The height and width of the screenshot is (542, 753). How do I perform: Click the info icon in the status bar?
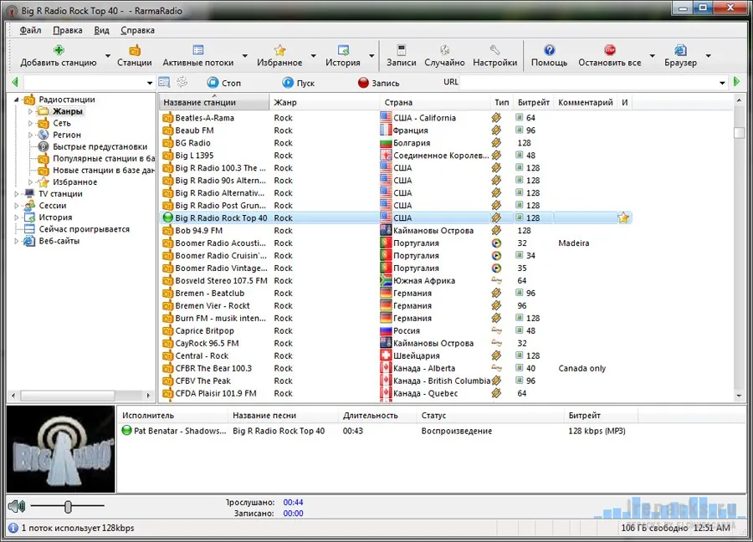pos(13,528)
